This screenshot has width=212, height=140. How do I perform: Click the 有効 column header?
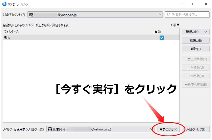coord(166,32)
